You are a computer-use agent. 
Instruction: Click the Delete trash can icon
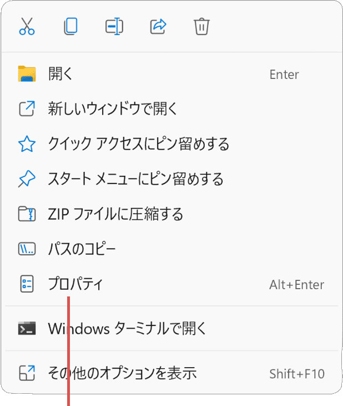coord(201,26)
